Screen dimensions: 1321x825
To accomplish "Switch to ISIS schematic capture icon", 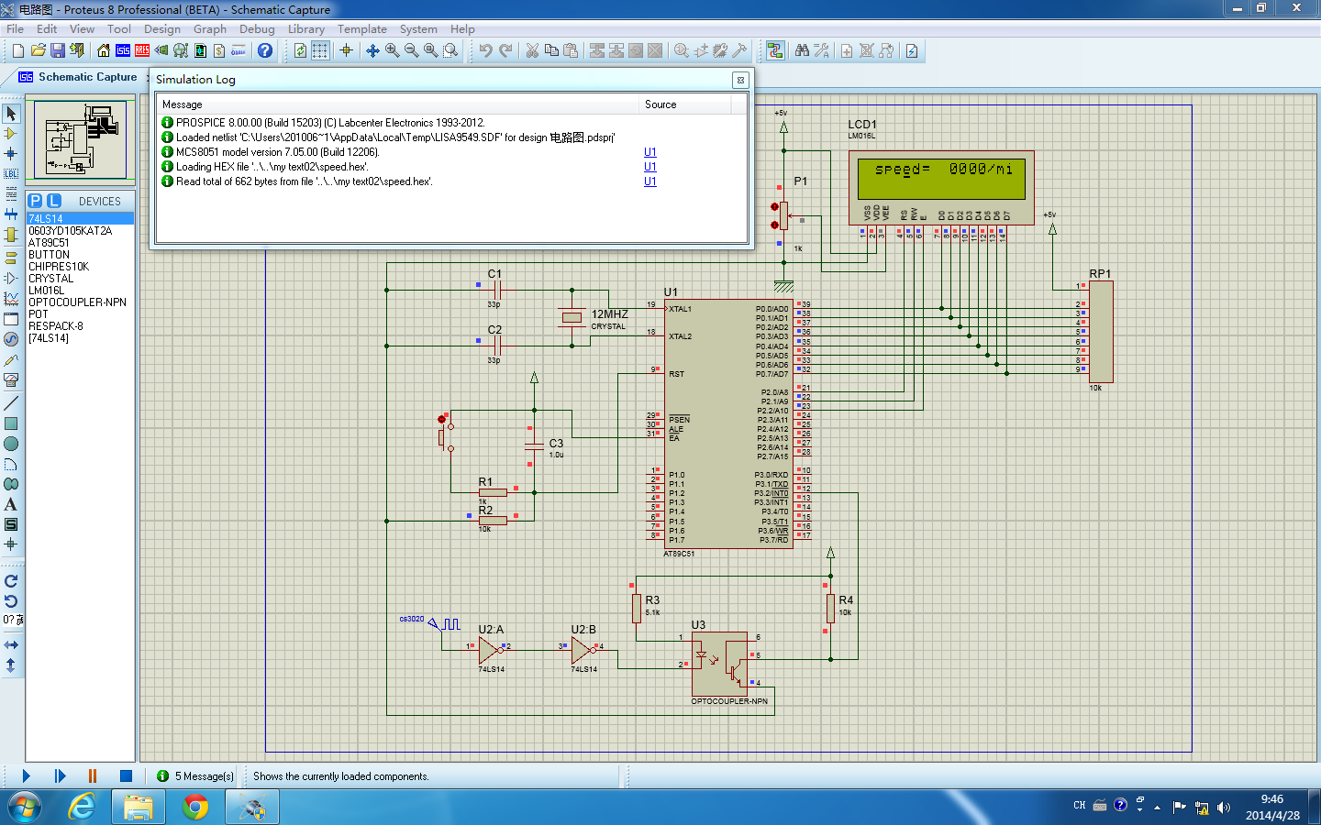I will click(123, 50).
